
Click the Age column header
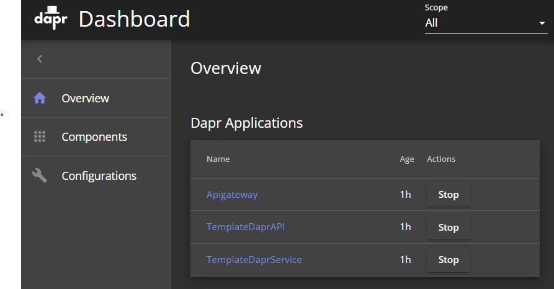click(x=407, y=159)
